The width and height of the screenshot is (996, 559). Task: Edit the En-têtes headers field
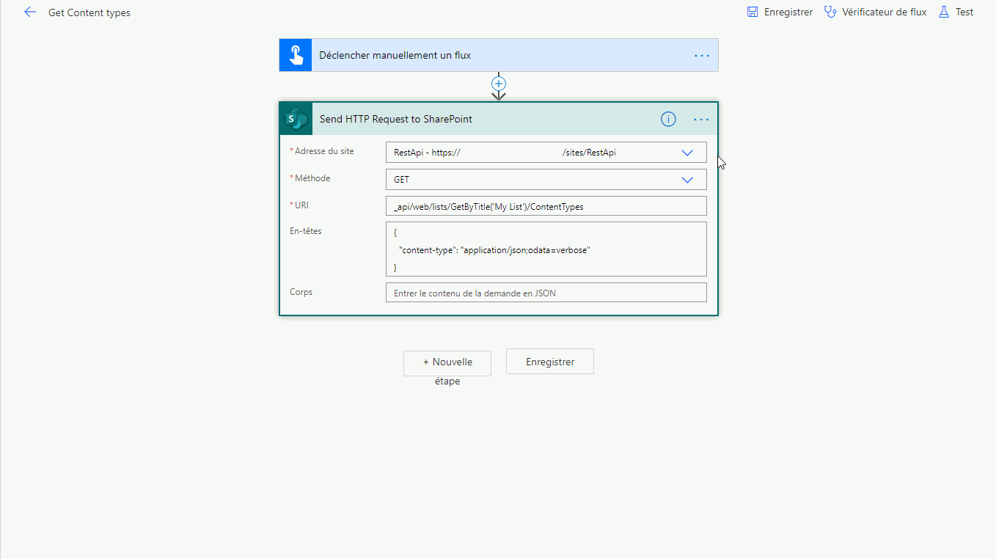[546, 249]
